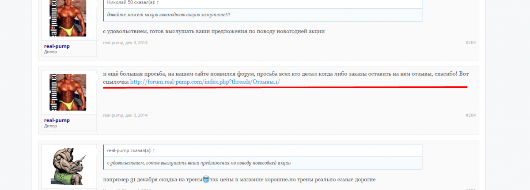Expand quoted text 'с удовольствием, готов выслушать'
Viewport: 530px width, 190px height.
pyautogui.click(x=199, y=163)
